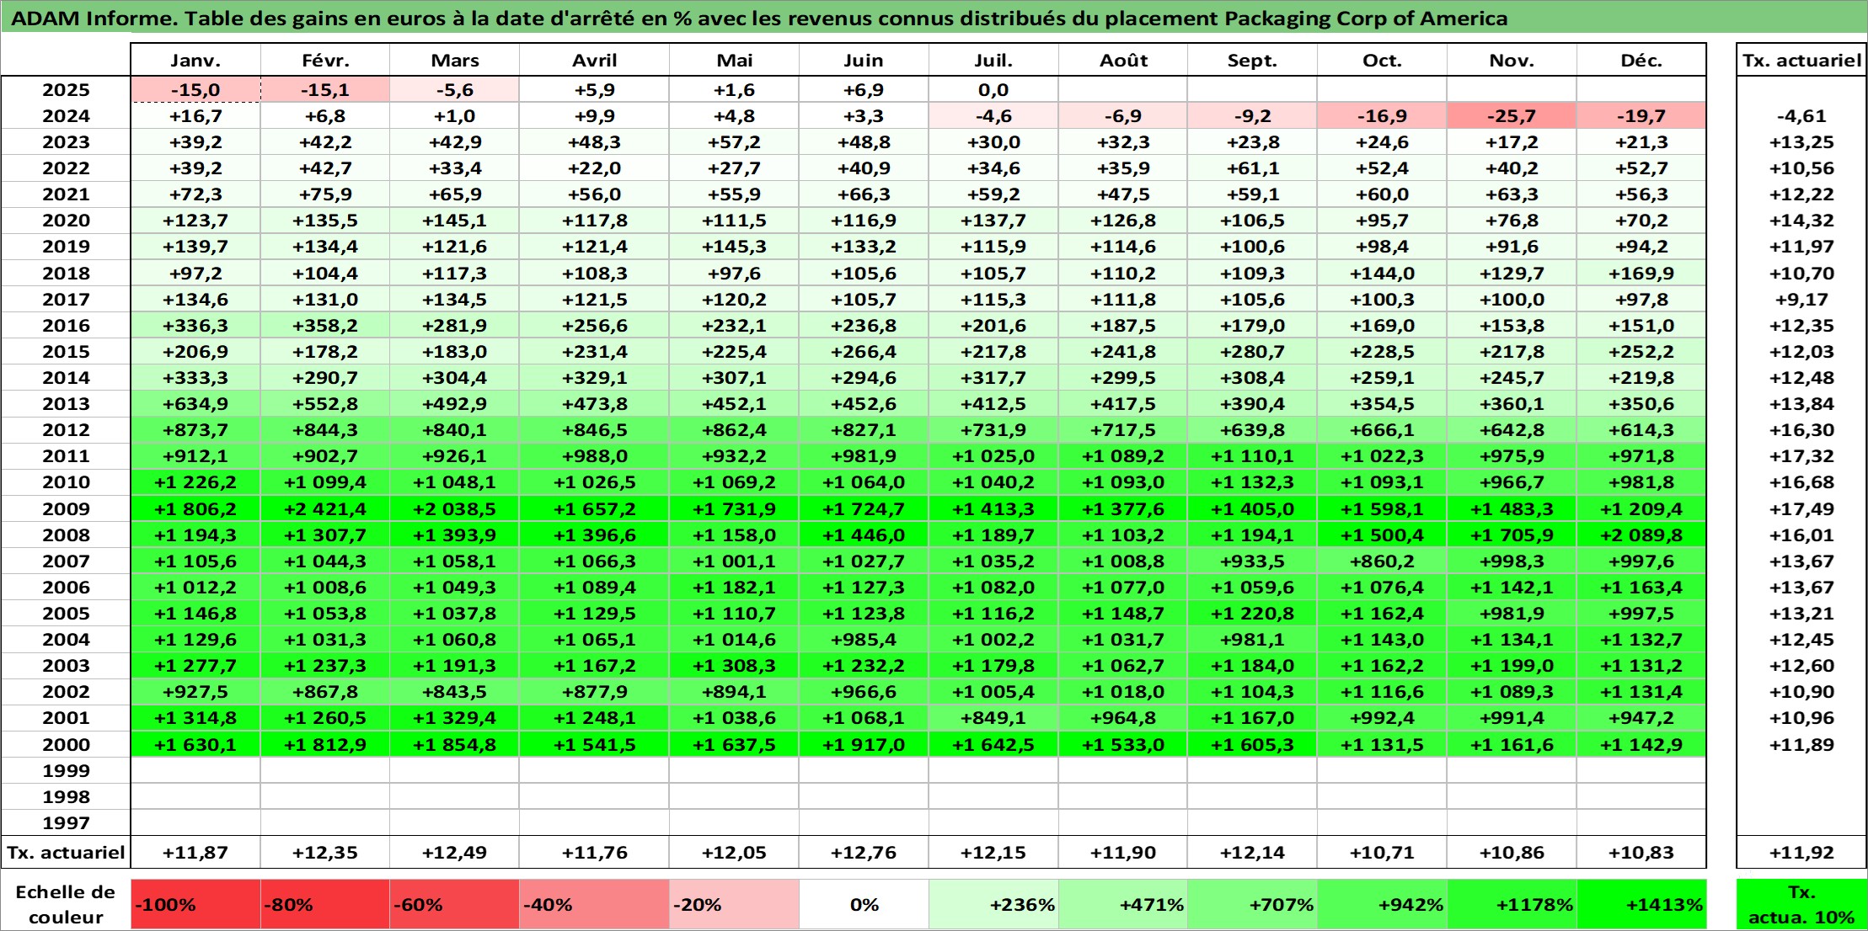Click the -4,61 actuarial rate for 2024

1801,116
